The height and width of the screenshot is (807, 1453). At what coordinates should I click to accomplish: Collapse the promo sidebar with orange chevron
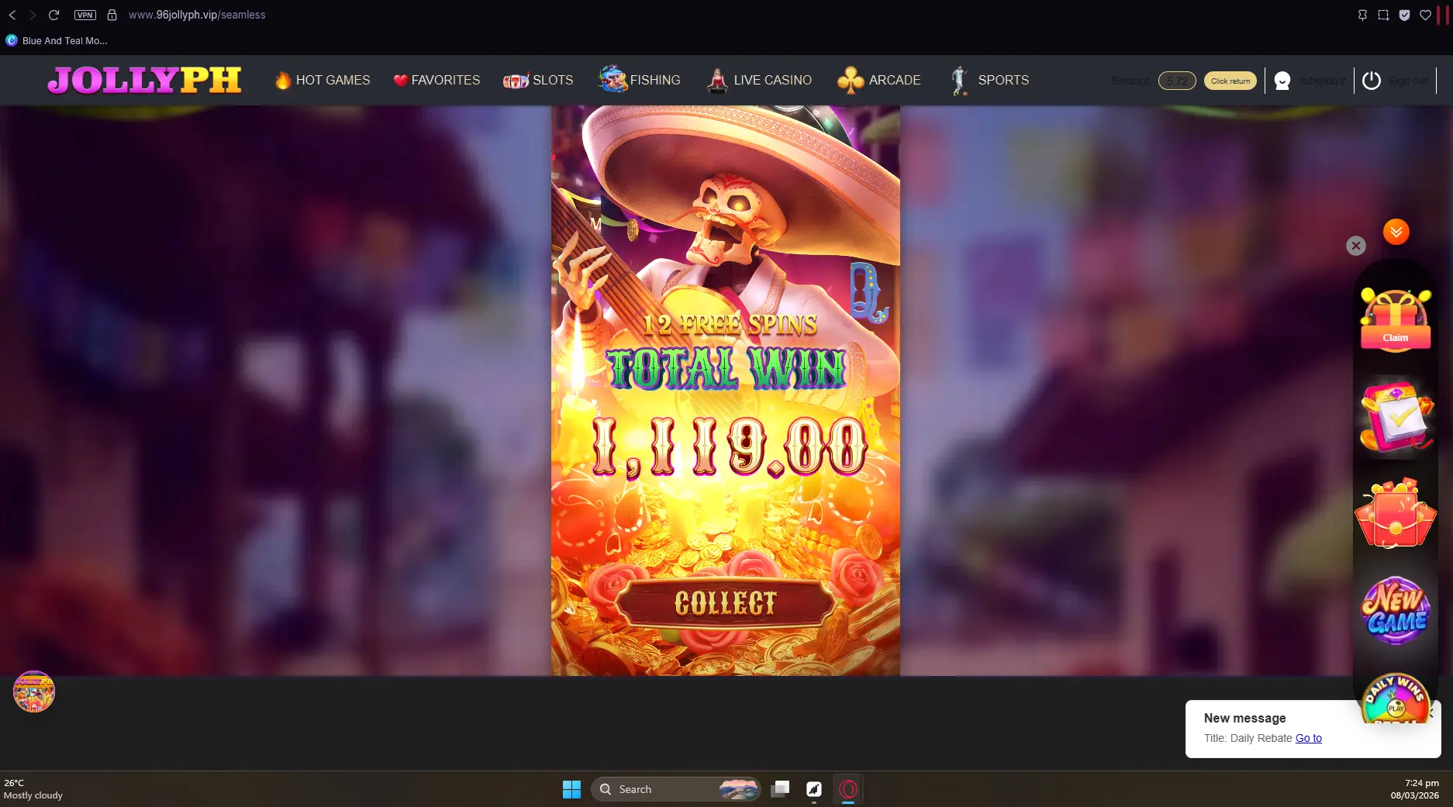point(1396,232)
